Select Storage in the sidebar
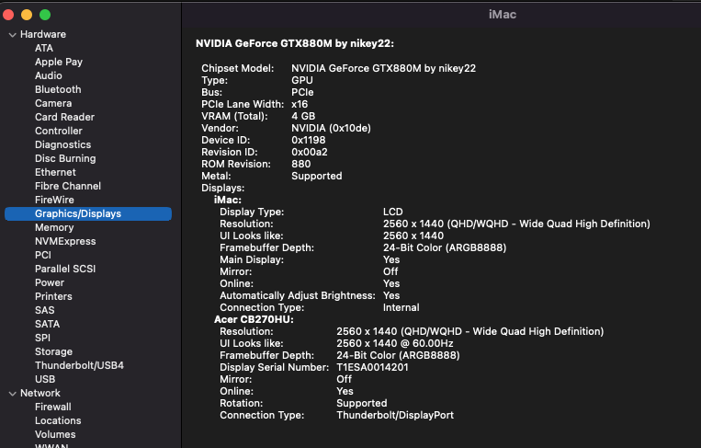The height and width of the screenshot is (448, 701). pos(53,351)
